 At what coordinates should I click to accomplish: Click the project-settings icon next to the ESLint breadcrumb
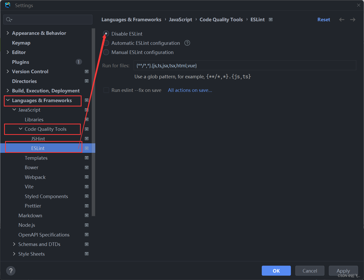(270, 19)
